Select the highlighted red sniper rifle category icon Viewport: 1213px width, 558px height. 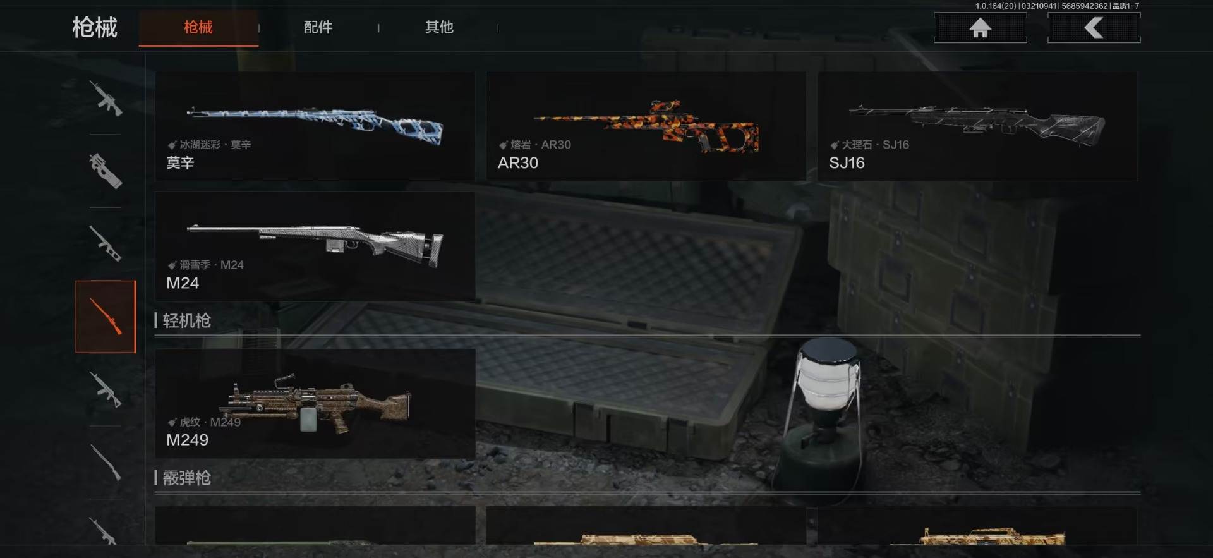pyautogui.click(x=106, y=317)
